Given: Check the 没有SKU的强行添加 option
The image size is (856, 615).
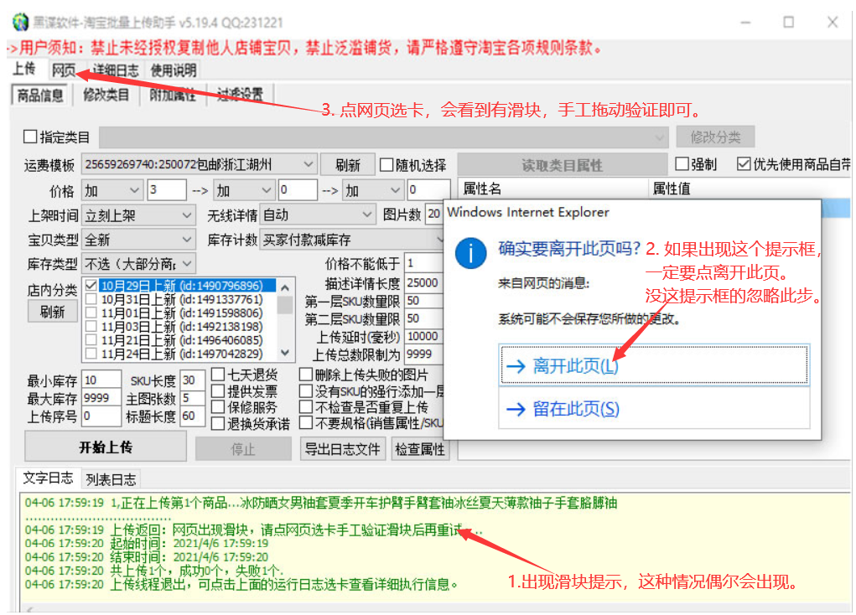Looking at the screenshot, I should coord(306,390).
